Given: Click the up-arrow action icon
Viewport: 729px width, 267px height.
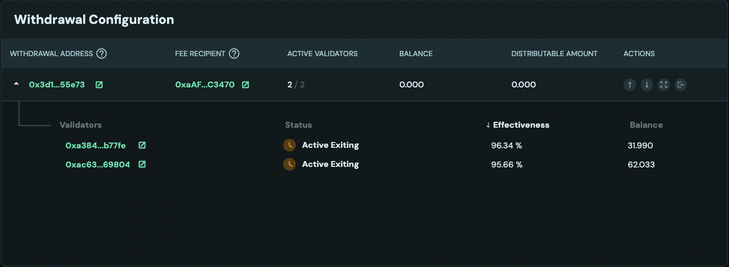Looking at the screenshot, I should [x=630, y=85].
